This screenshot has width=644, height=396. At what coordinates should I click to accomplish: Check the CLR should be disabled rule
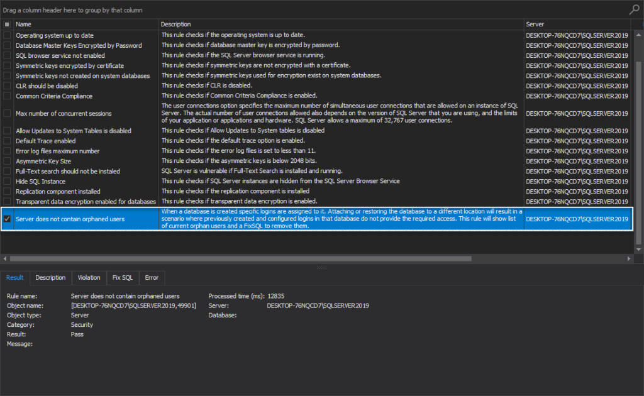click(x=6, y=85)
